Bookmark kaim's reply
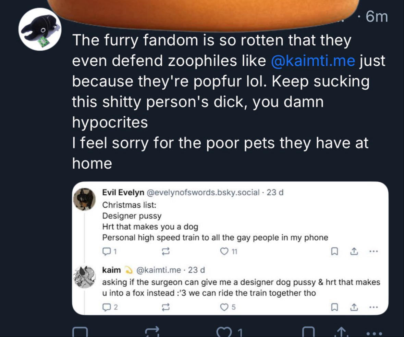 (x=333, y=307)
